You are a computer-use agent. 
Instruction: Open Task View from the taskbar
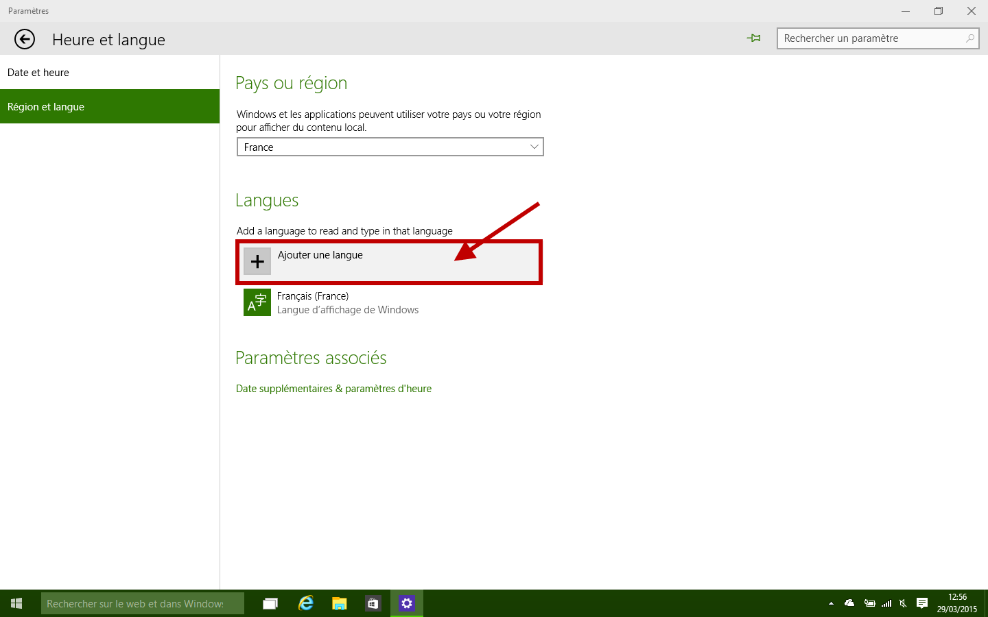270,603
